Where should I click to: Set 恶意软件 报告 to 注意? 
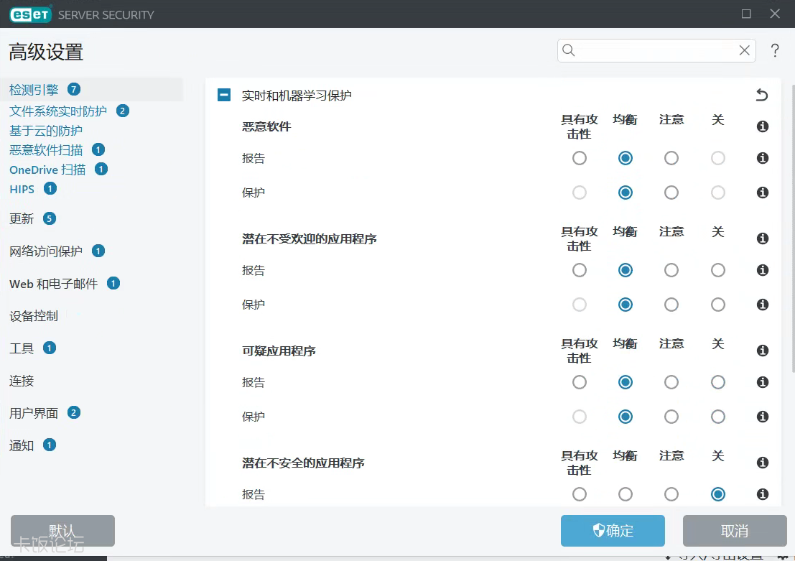click(671, 158)
